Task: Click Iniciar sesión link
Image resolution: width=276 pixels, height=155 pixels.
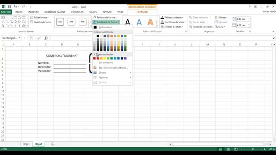Action: [x=269, y=12]
